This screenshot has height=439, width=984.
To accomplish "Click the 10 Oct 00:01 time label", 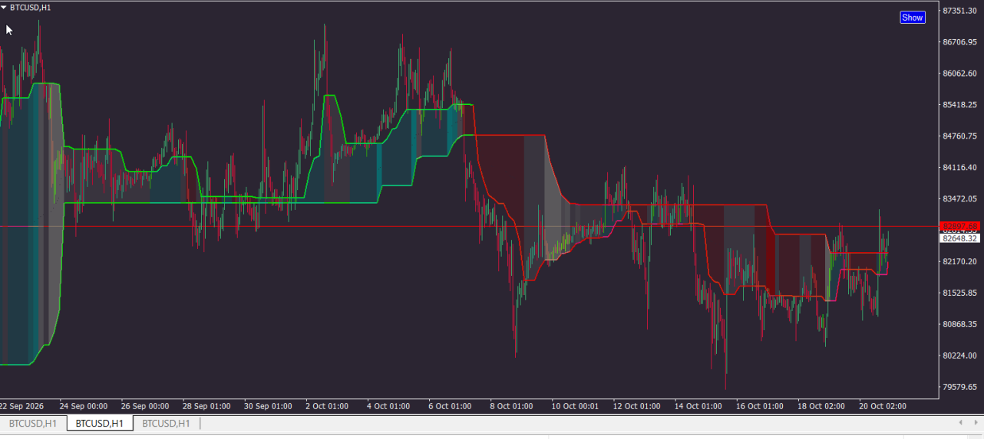I will pyautogui.click(x=575, y=406).
